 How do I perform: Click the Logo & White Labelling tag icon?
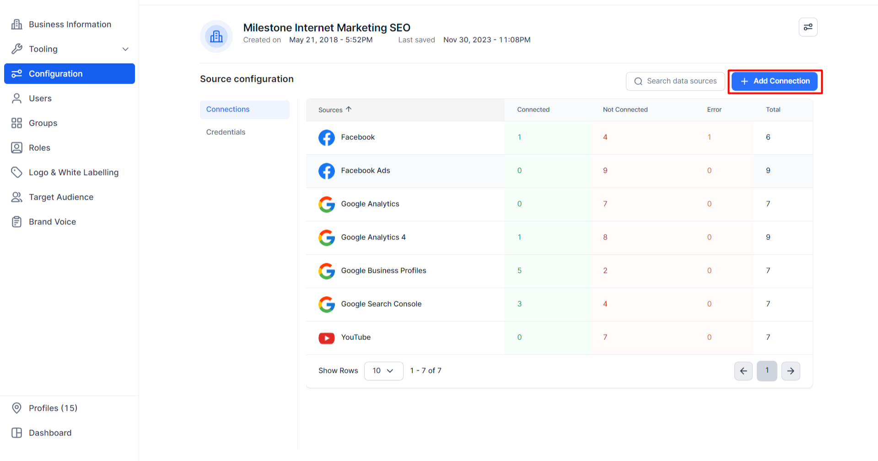(16, 172)
